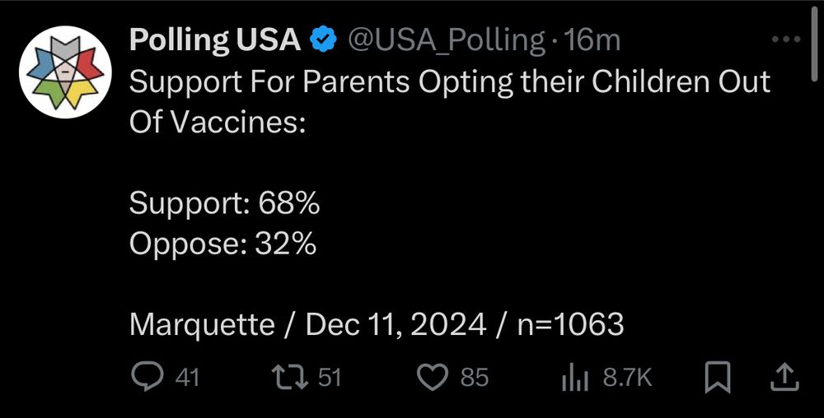The width and height of the screenshot is (824, 418).
Task: Click the tweet headline about opting out
Action: point(450,102)
